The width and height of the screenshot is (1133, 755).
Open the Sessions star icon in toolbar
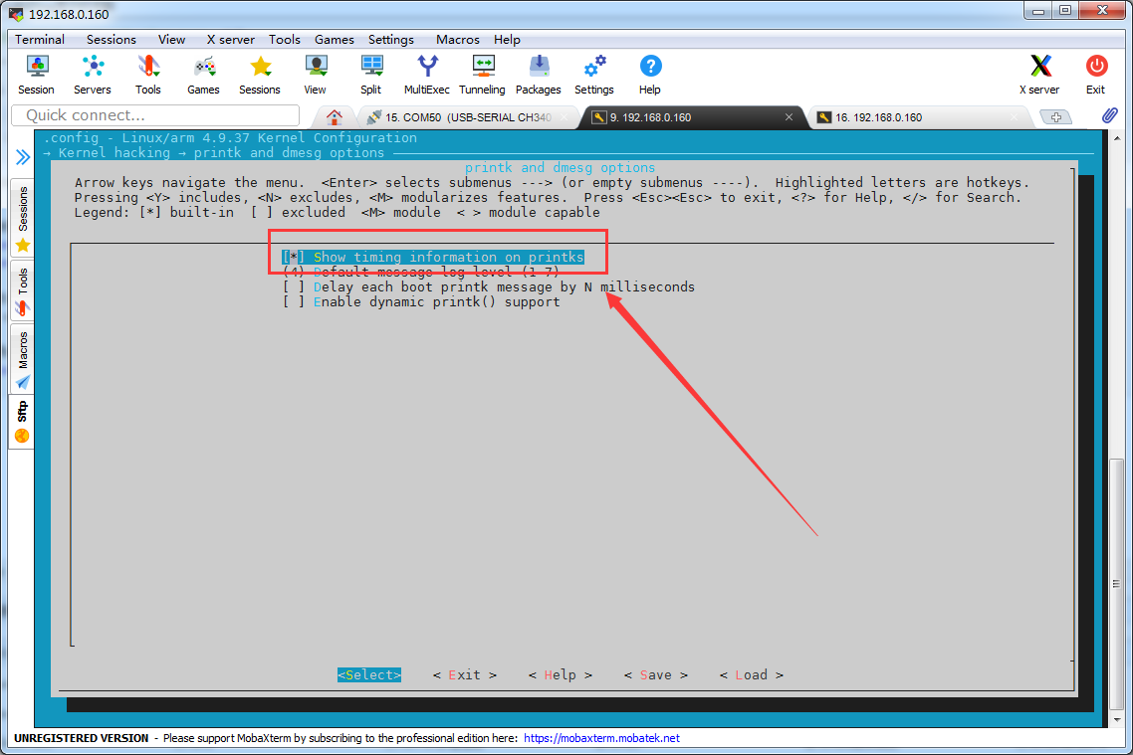click(x=260, y=75)
